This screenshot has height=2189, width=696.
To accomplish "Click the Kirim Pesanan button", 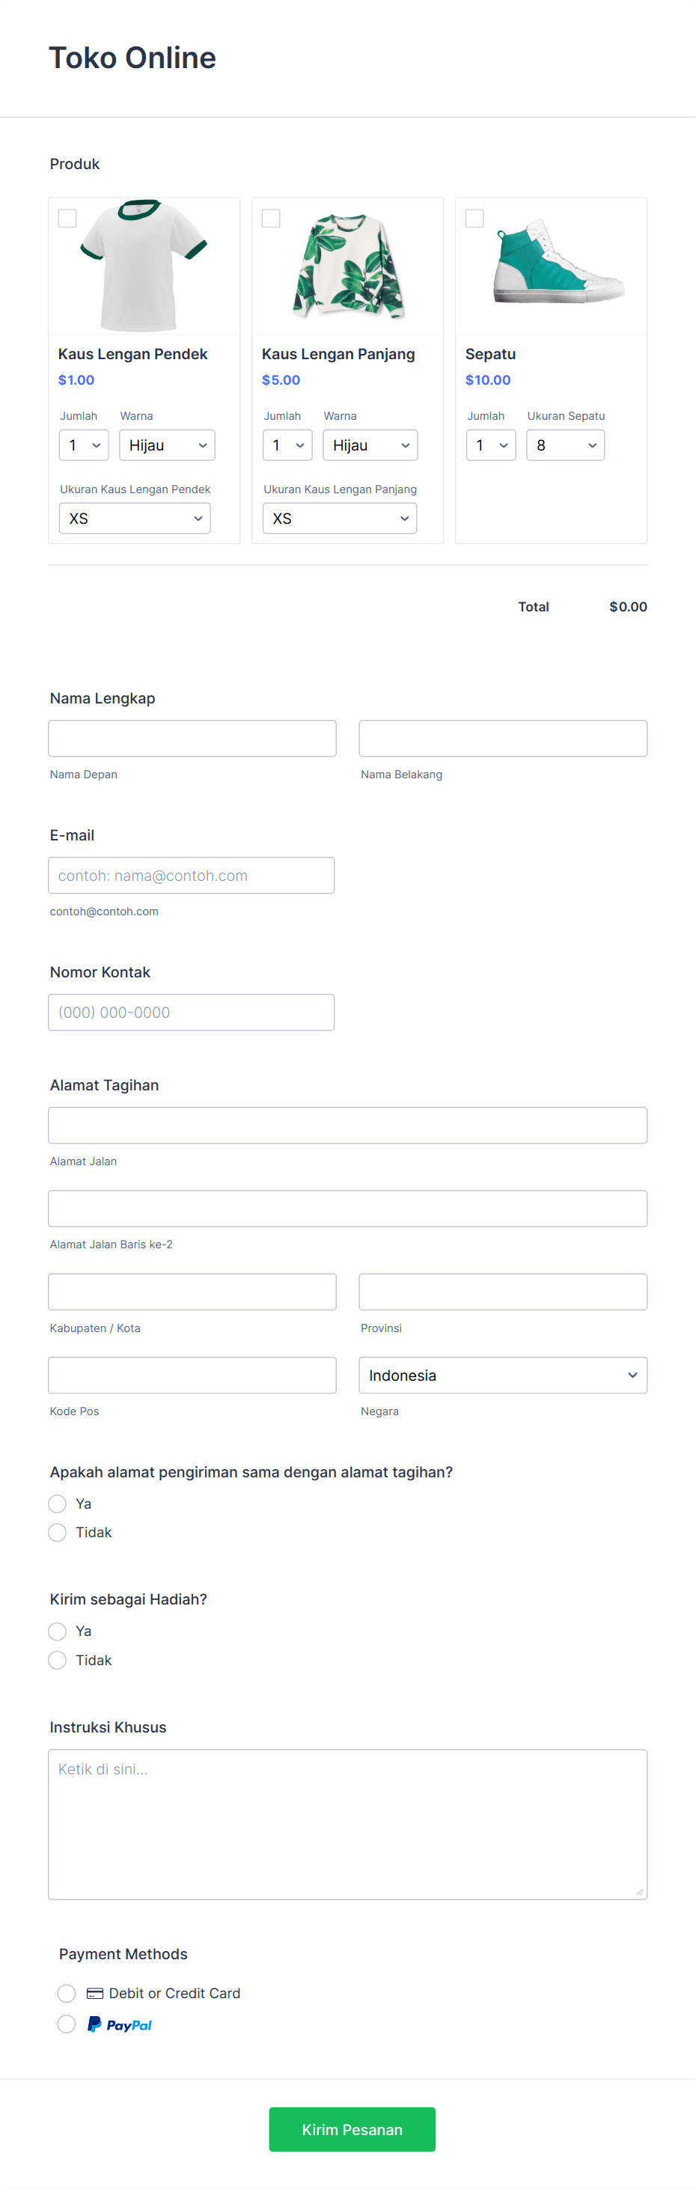I will 351,2128.
